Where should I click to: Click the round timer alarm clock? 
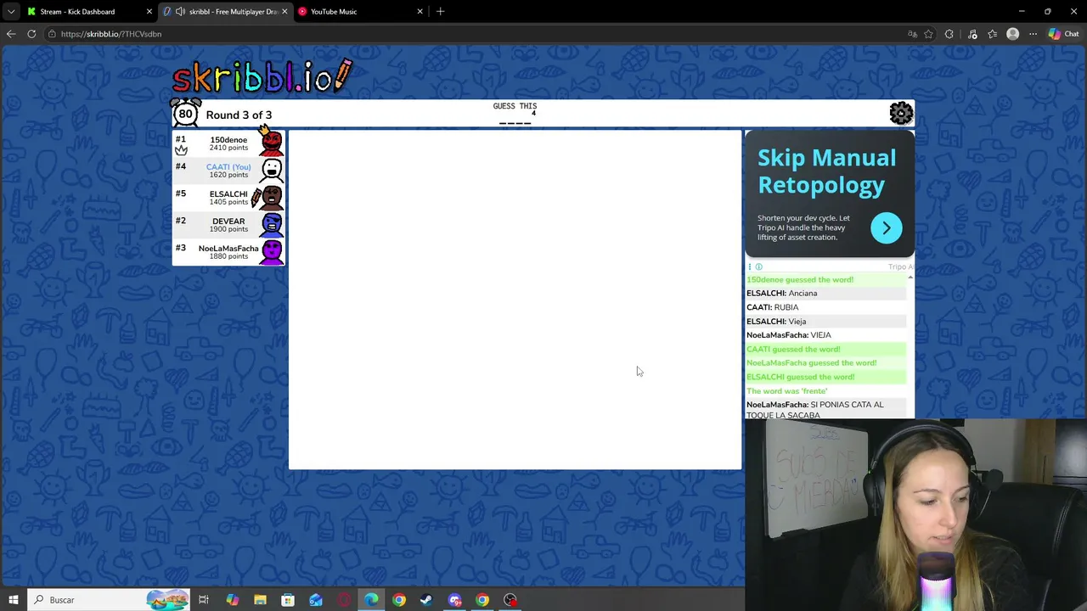185,114
